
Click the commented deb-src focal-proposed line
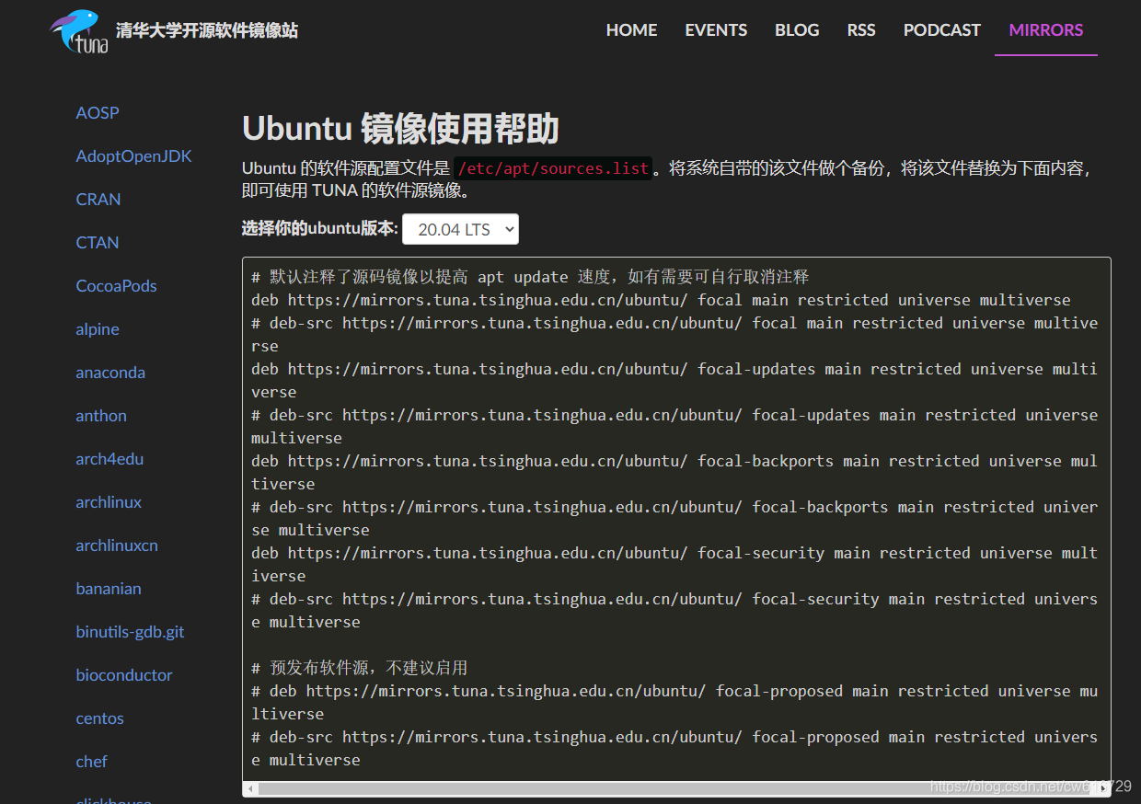pyautogui.click(x=674, y=748)
